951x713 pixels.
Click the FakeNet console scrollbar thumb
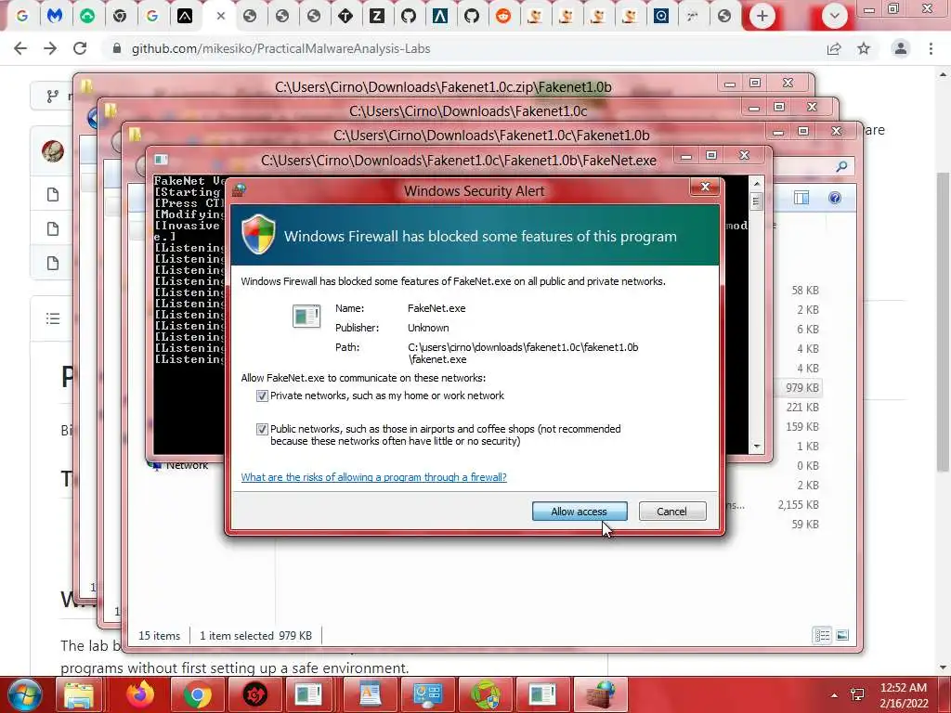pyautogui.click(x=756, y=201)
